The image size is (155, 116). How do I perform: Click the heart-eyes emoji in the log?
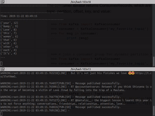click(131, 73)
